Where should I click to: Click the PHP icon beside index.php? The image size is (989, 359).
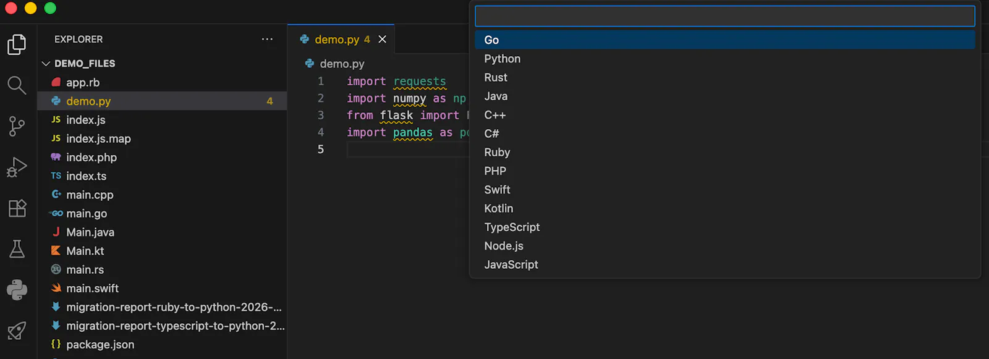(x=56, y=157)
